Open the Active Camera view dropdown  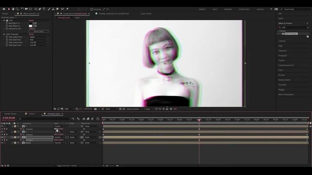(134, 109)
